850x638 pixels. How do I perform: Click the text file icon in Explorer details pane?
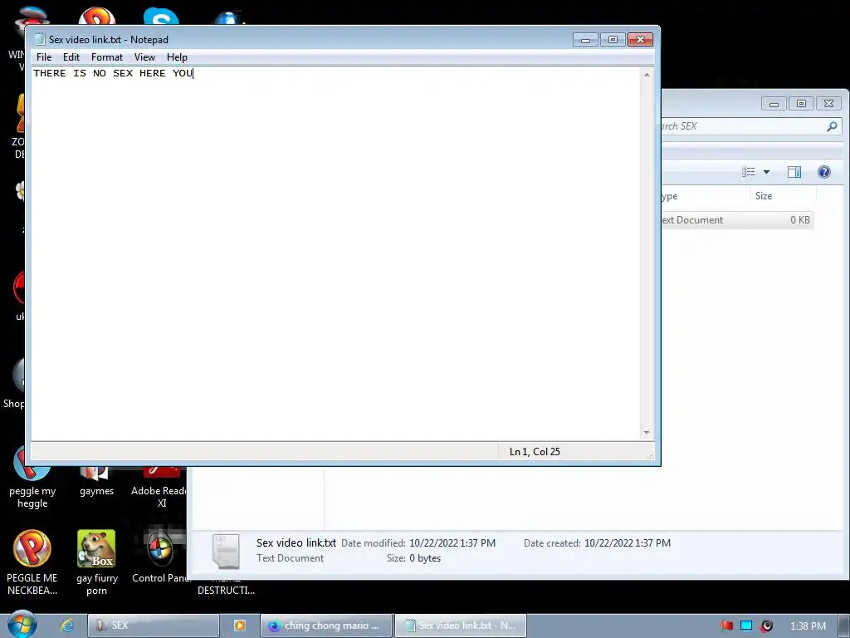(x=226, y=552)
